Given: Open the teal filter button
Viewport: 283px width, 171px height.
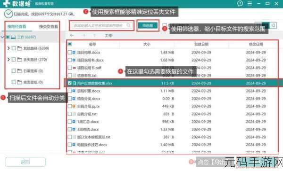Looking at the screenshot, I should [x=148, y=25].
